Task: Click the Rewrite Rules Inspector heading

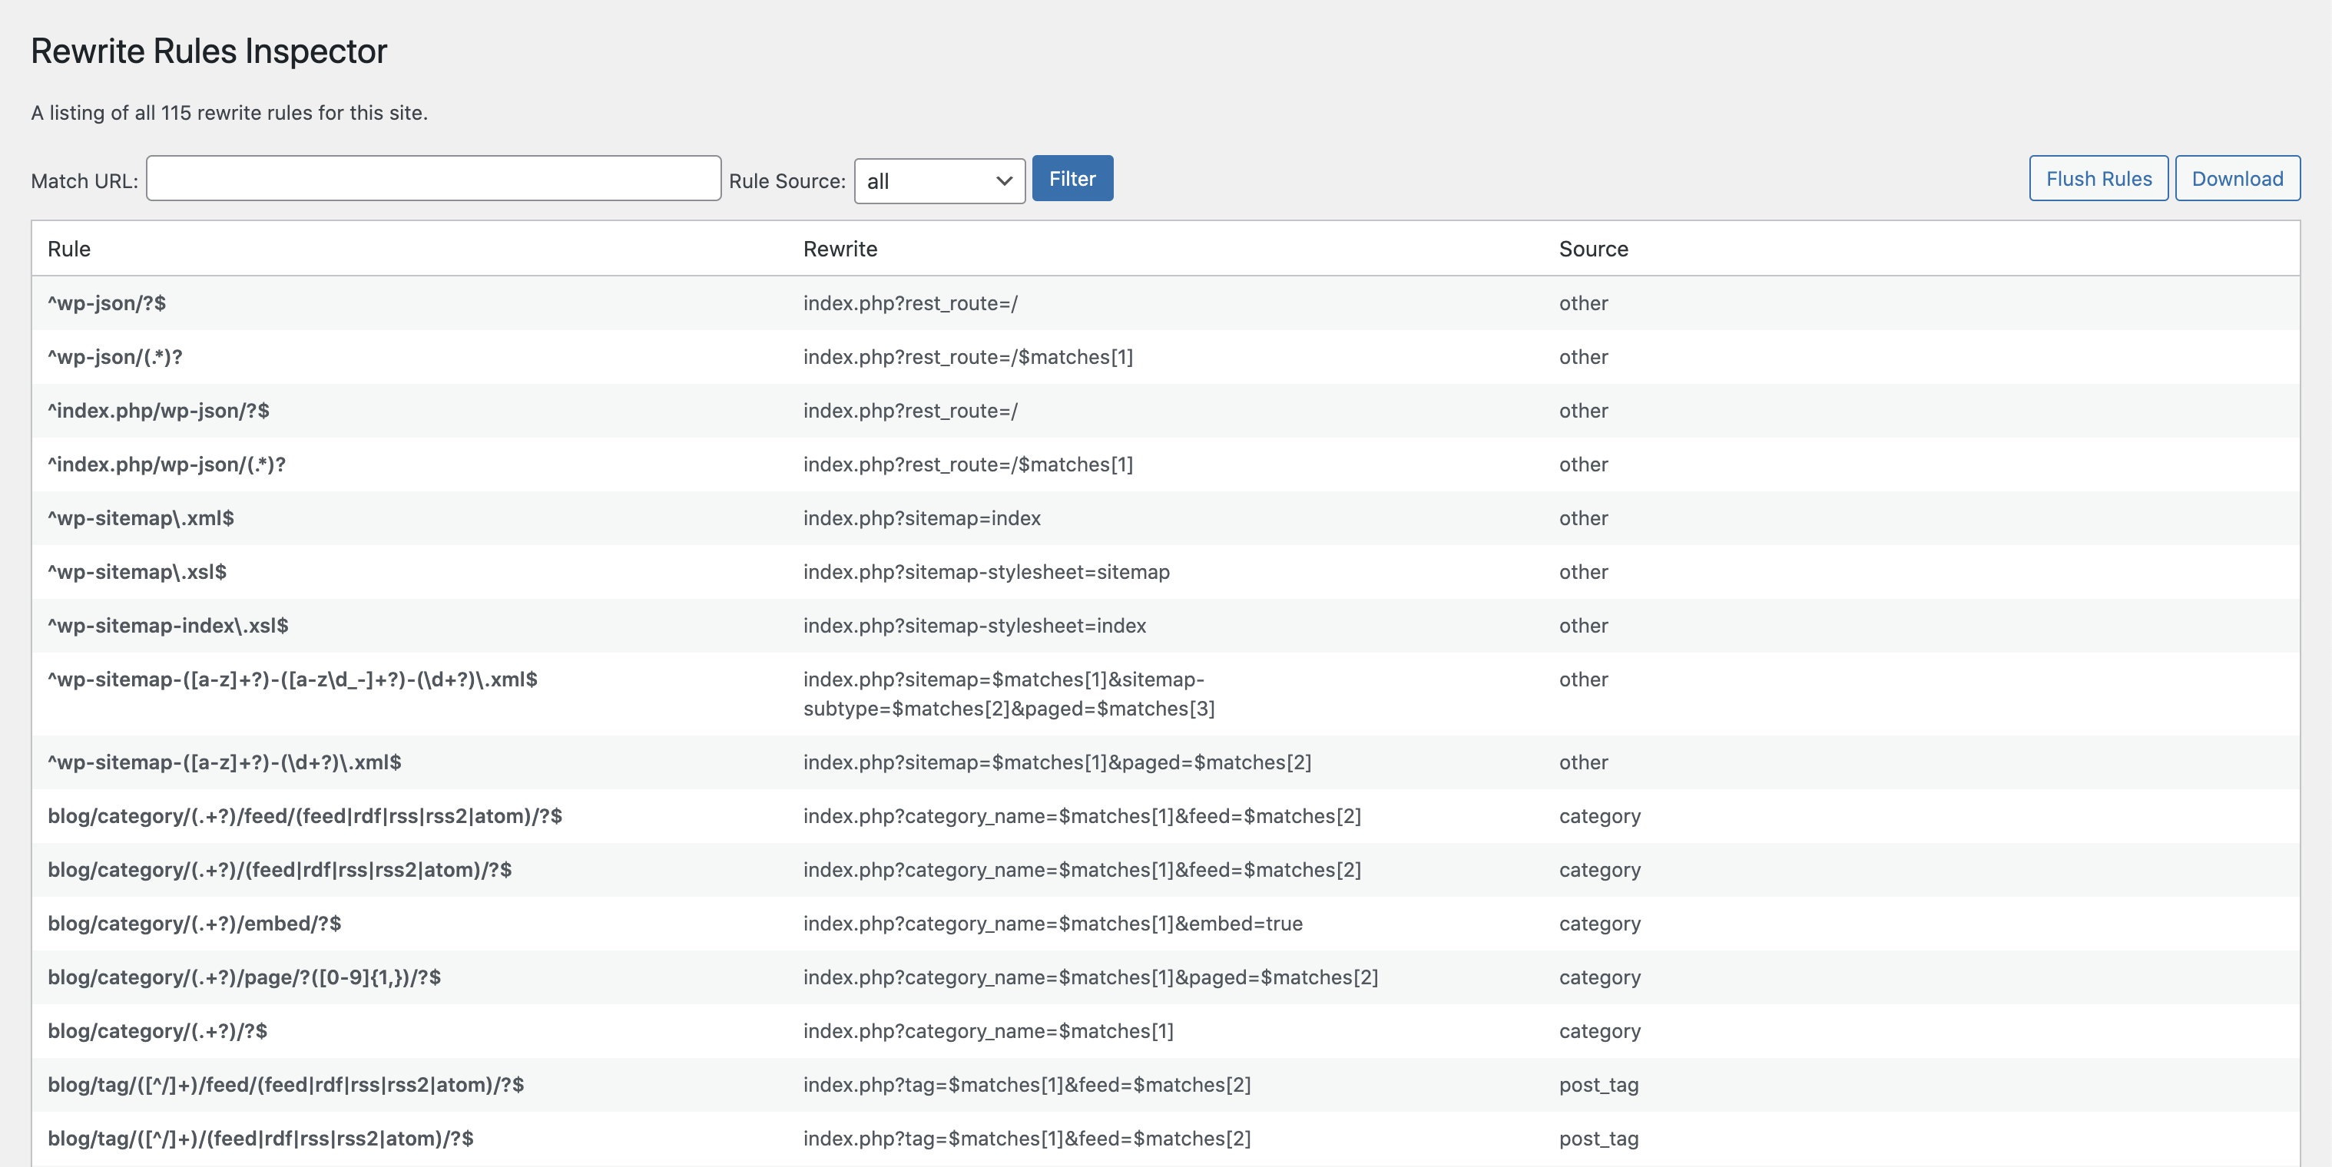Action: pos(209,51)
